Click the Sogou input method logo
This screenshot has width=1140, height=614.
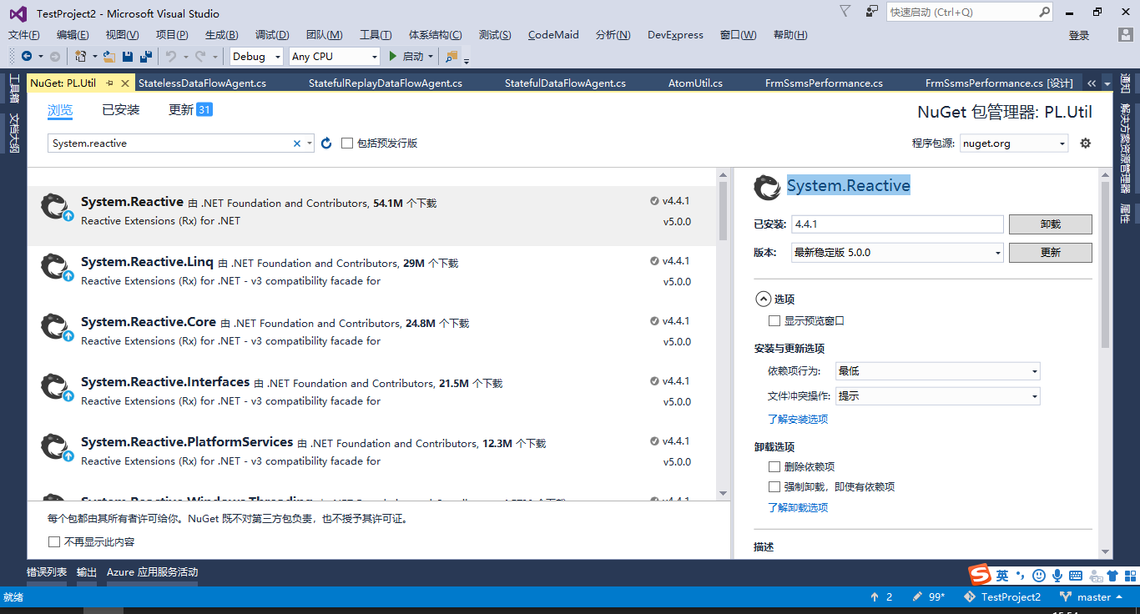(x=979, y=575)
